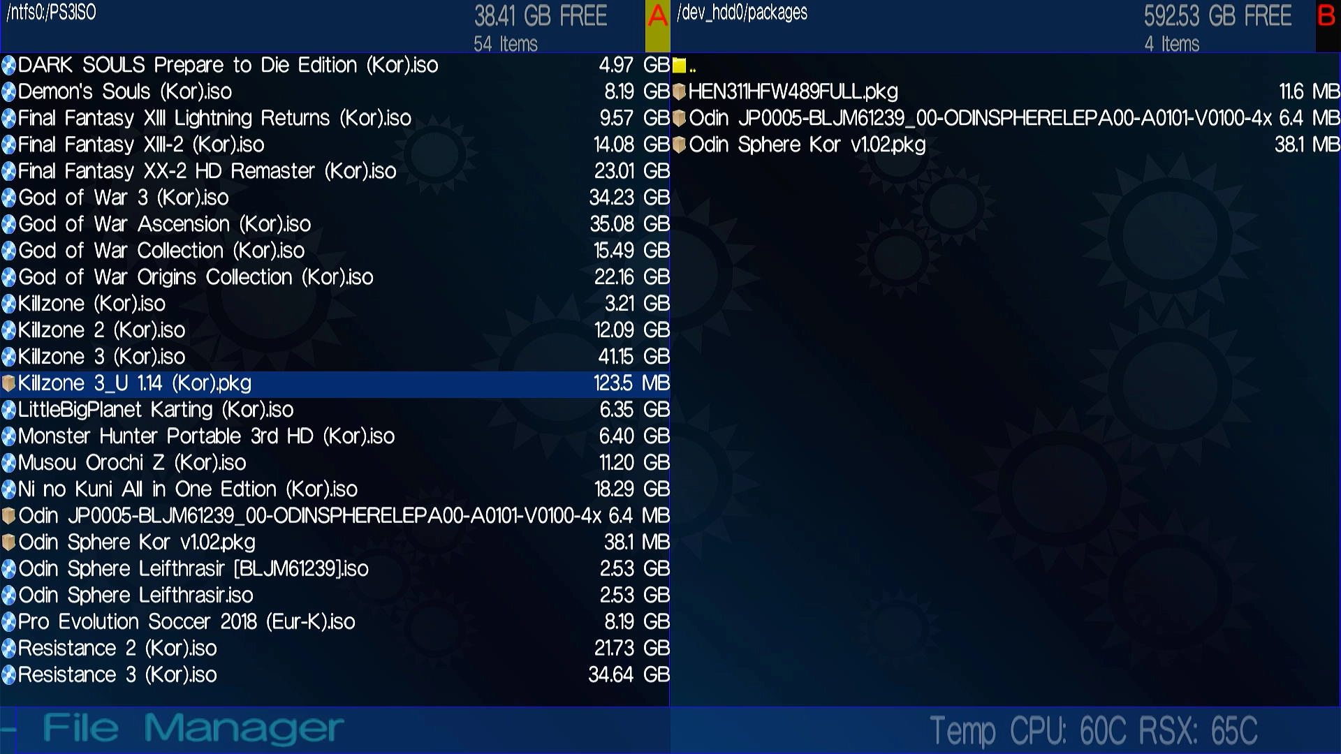The width and height of the screenshot is (1341, 754).
Task: Select Odin Sphere Leifthrasir.iso file name
Action: [136, 596]
